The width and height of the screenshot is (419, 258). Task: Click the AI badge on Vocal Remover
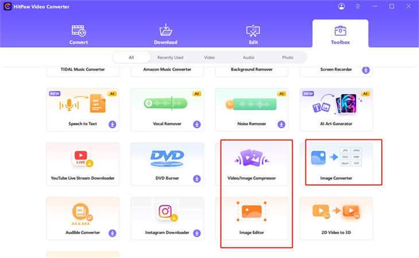click(x=196, y=93)
